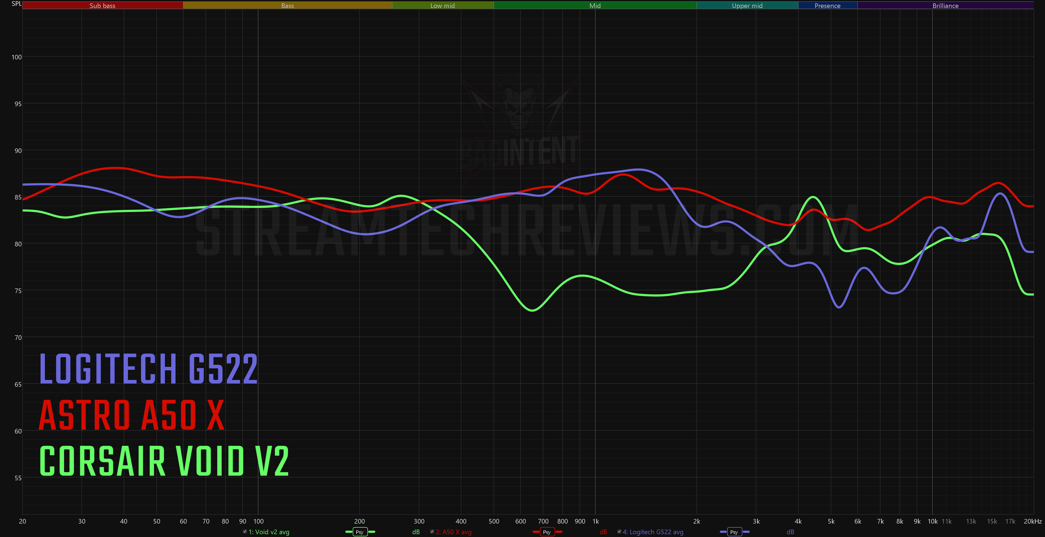Screen dimensions: 1045x537
Task: Click the red Psy smoothing button
Action: (x=547, y=532)
